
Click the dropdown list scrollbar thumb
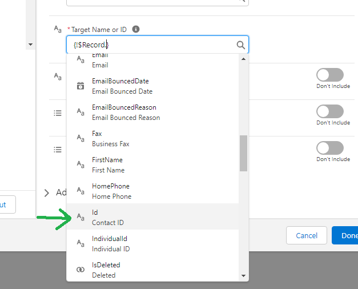pyautogui.click(x=244, y=153)
